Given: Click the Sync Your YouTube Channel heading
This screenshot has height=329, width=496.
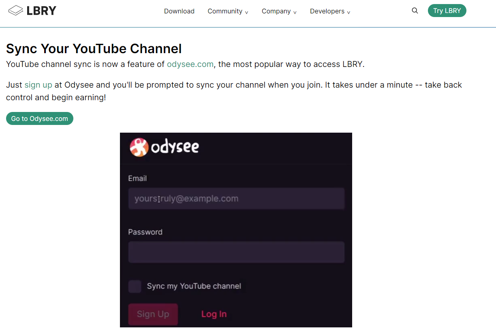Looking at the screenshot, I should pyautogui.click(x=94, y=49).
